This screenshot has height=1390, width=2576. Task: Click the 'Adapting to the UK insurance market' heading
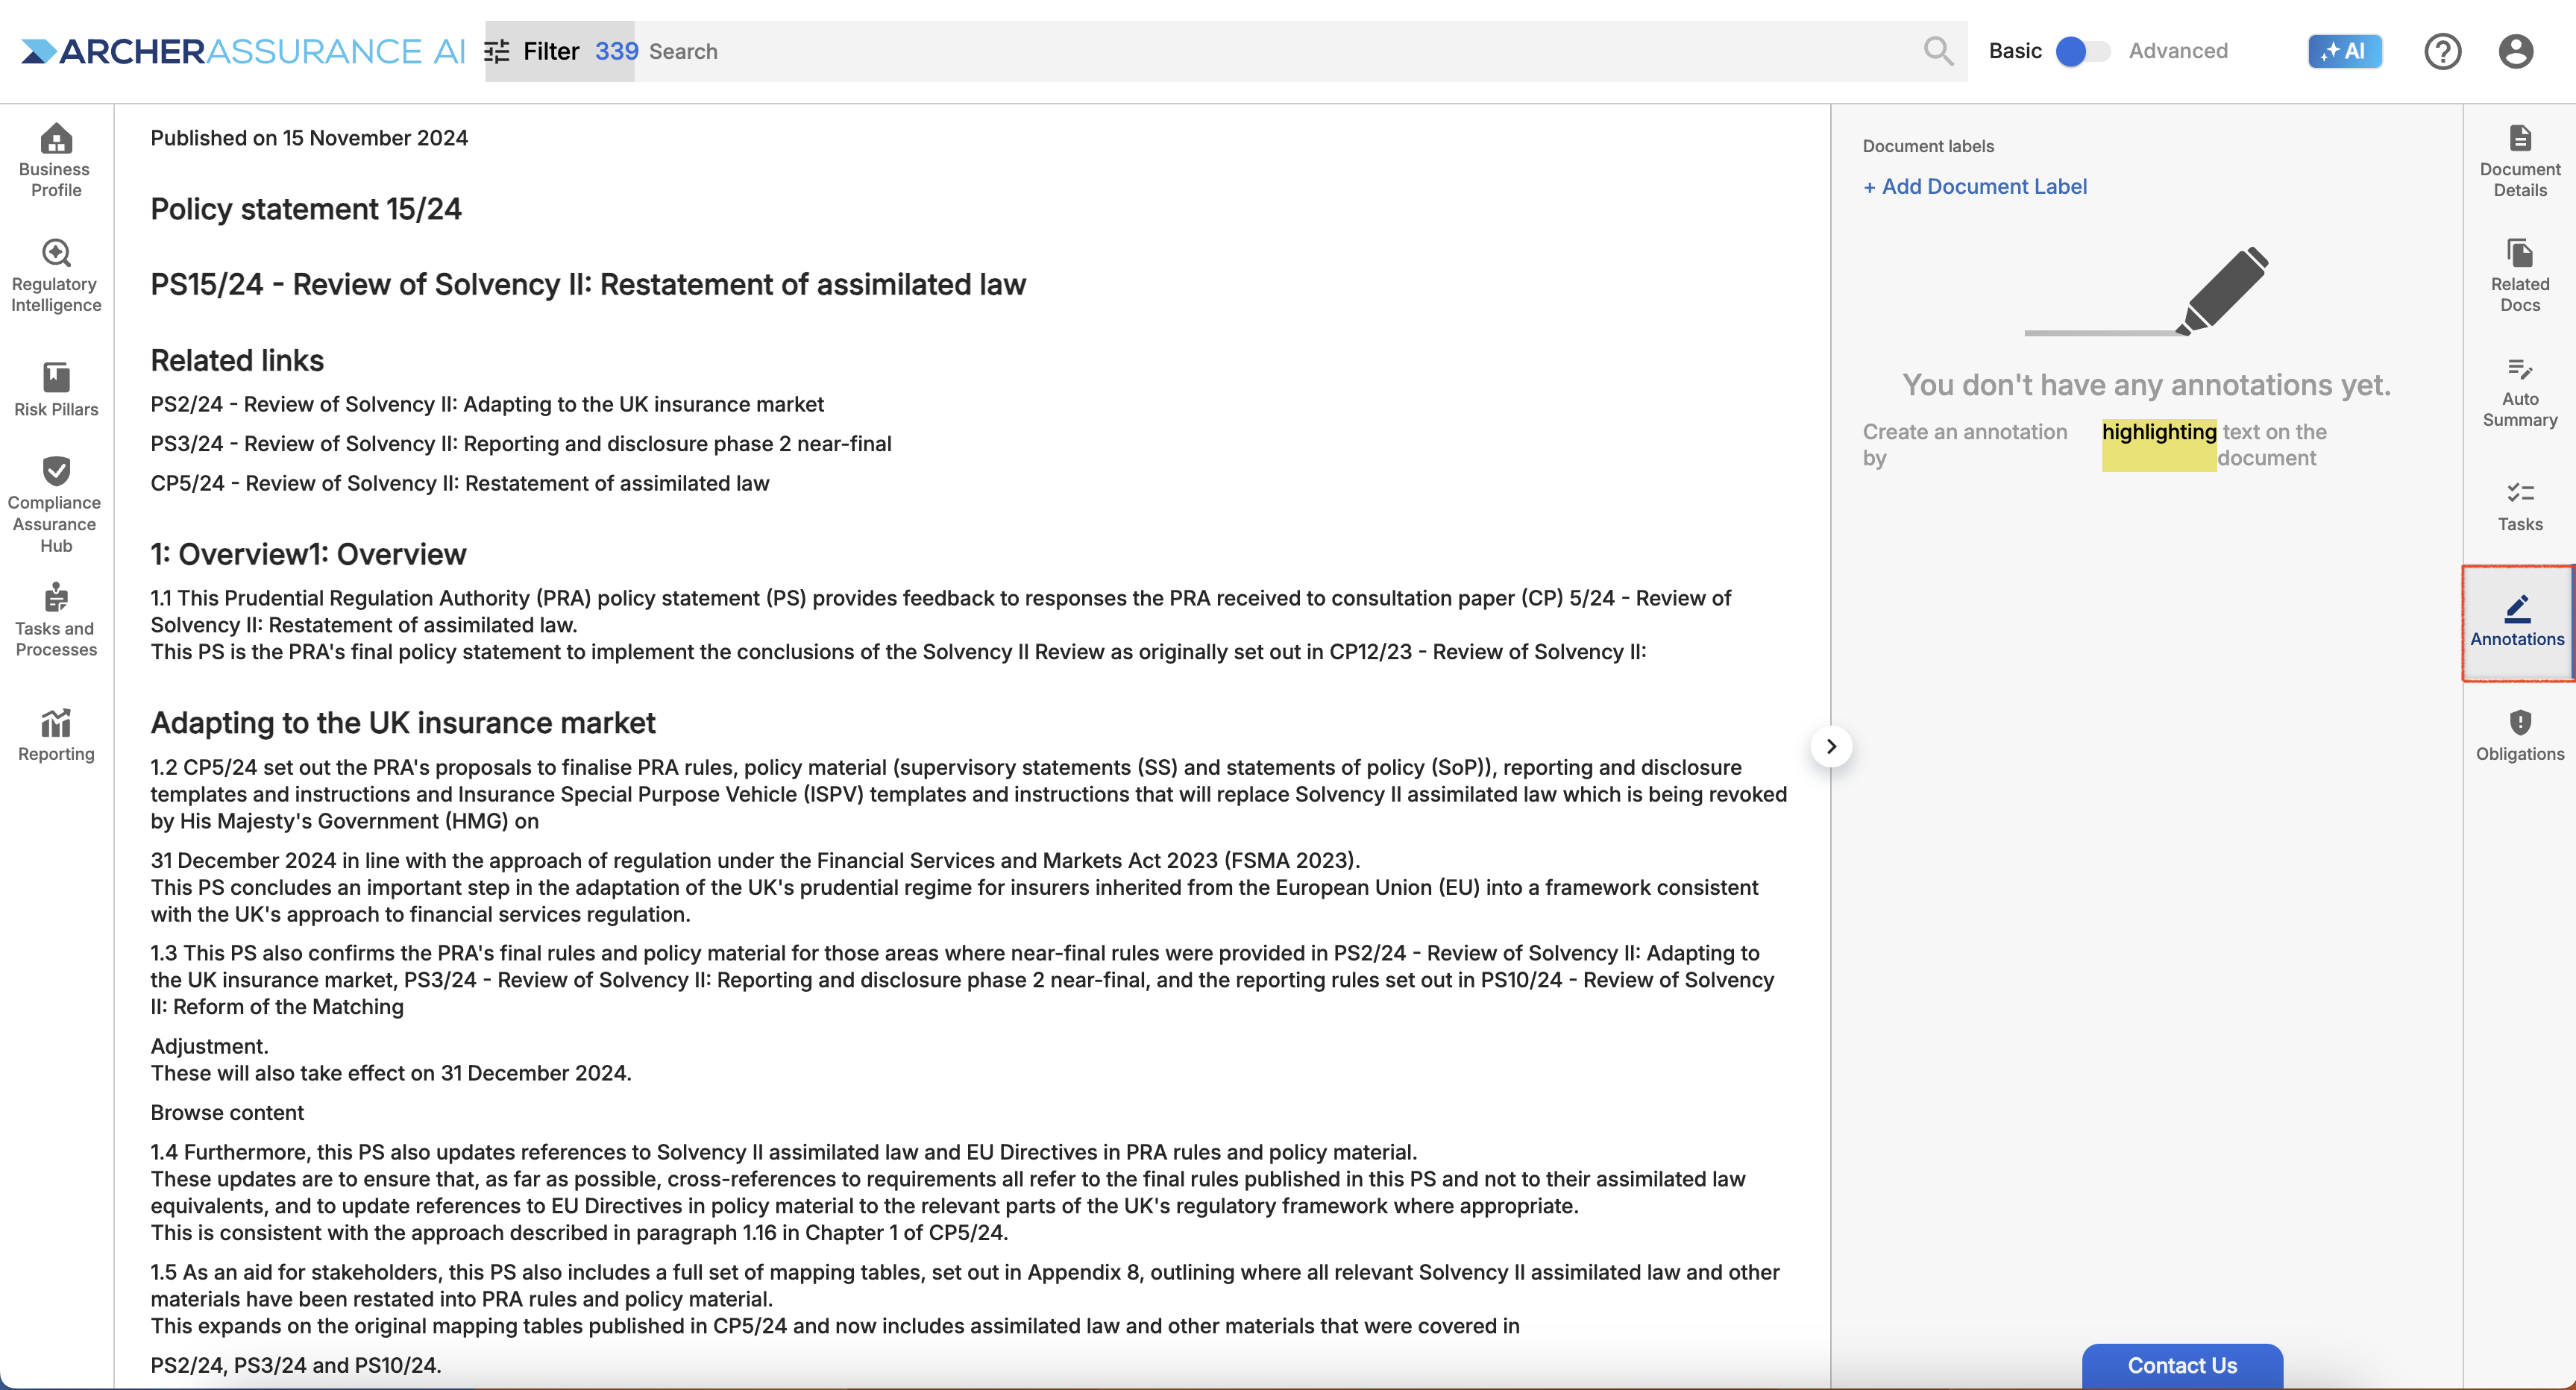point(402,722)
